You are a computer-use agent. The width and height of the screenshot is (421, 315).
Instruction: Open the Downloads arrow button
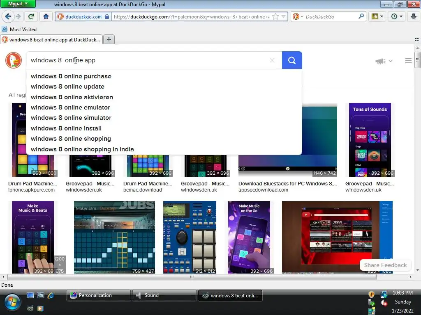click(x=414, y=16)
